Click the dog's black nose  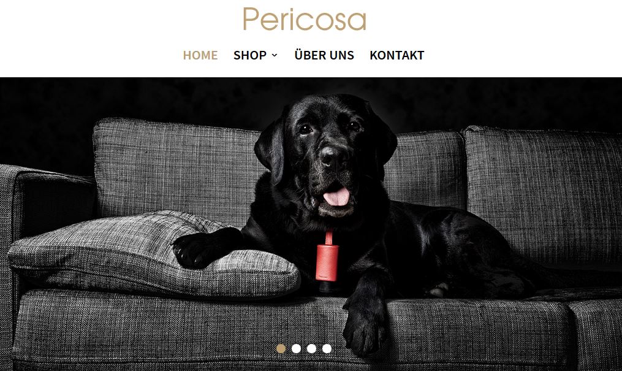click(x=332, y=156)
